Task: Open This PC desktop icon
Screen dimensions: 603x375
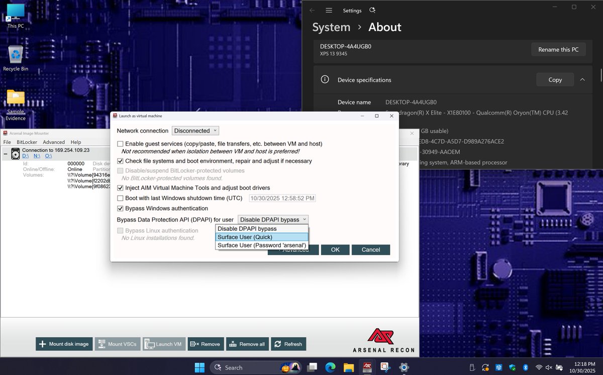Action: 15,16
